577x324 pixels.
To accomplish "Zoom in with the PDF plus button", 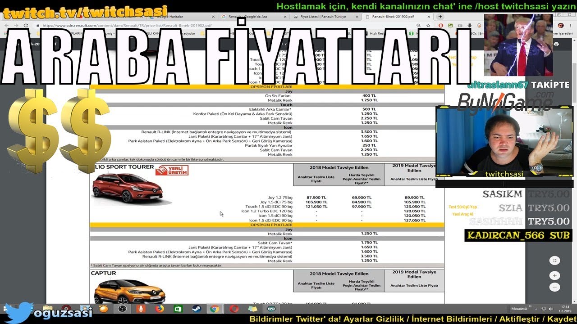I will click(555, 275).
